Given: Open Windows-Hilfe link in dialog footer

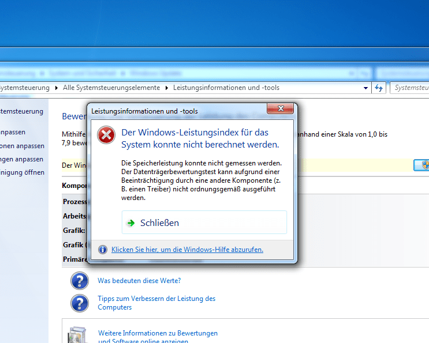Looking at the screenshot, I should pyautogui.click(x=187, y=250).
